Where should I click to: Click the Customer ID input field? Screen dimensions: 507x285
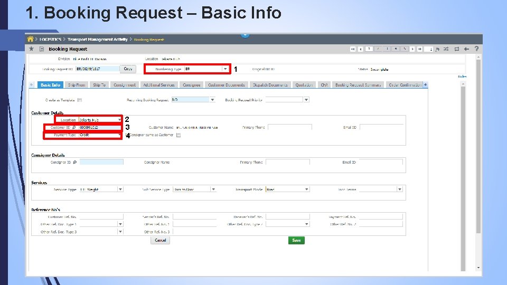(x=100, y=127)
